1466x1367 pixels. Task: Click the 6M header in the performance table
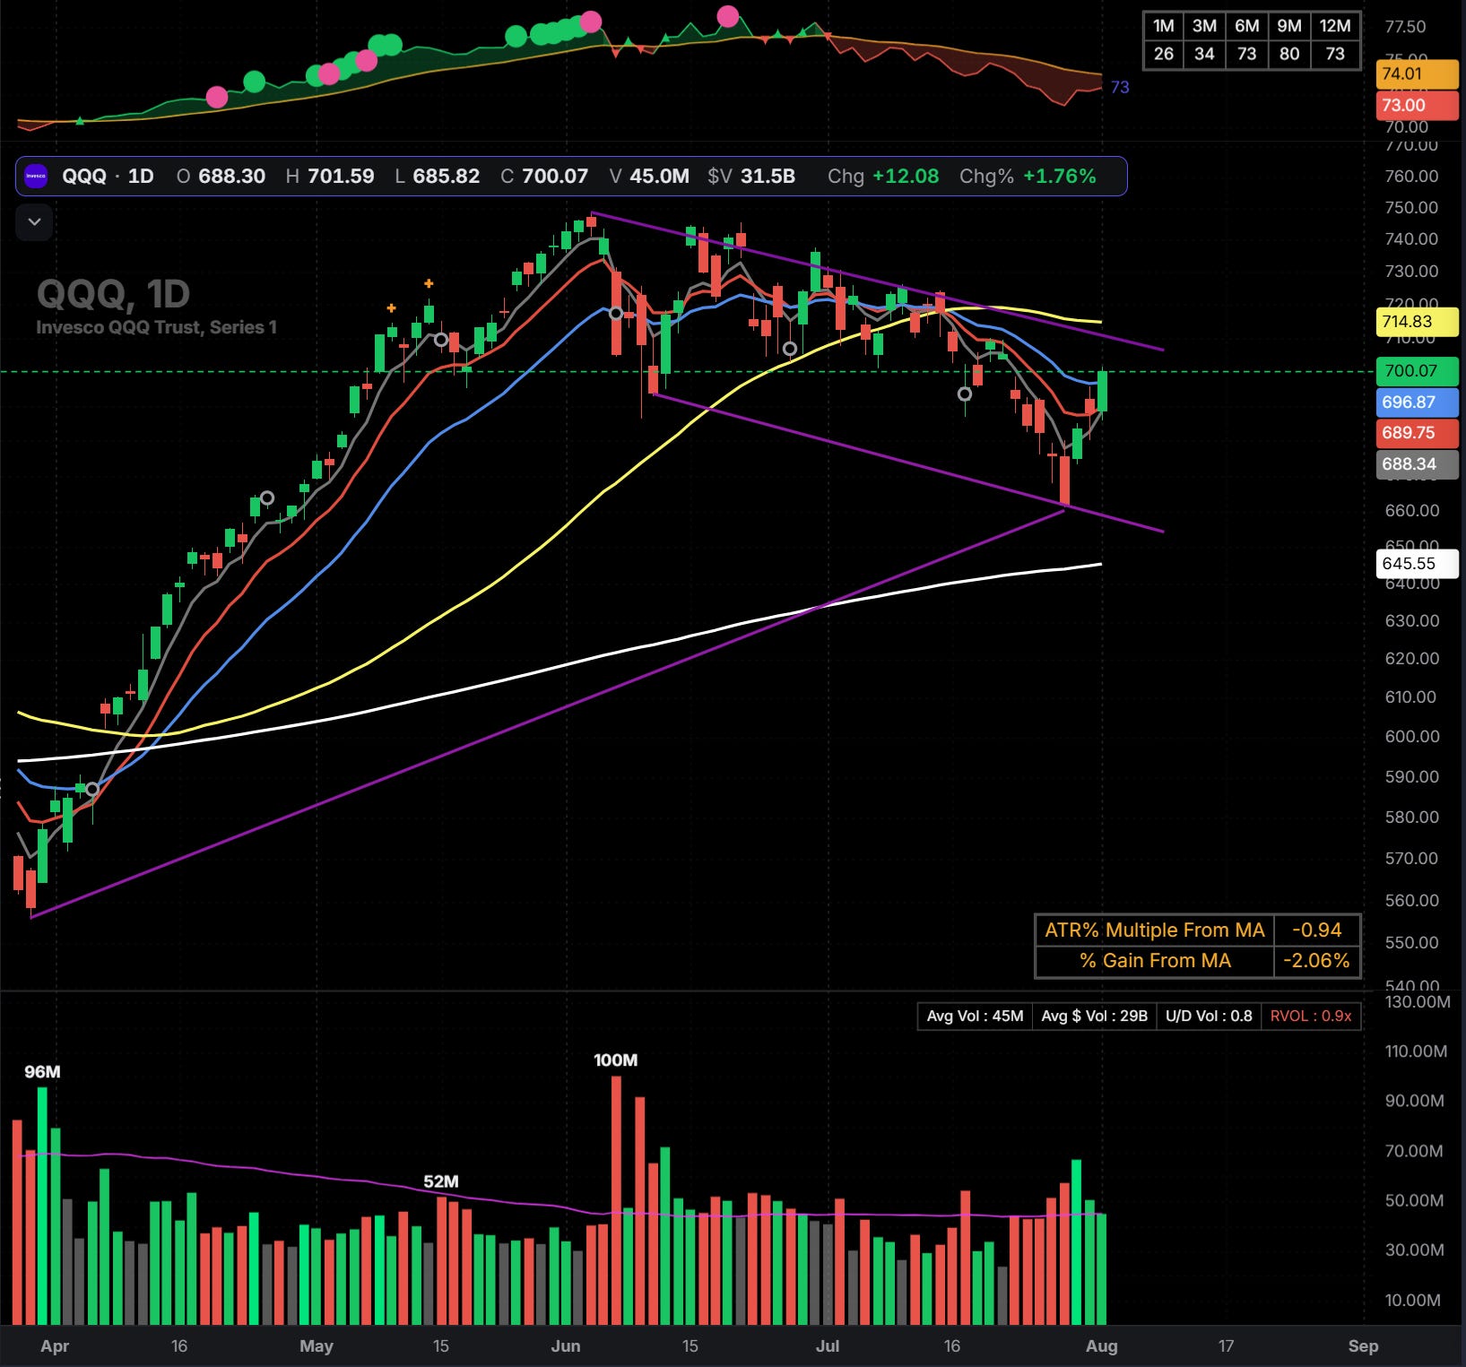click(1246, 26)
